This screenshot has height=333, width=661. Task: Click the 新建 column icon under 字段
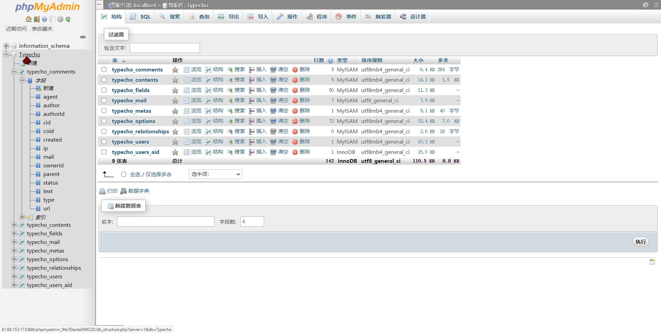pyautogui.click(x=39, y=88)
